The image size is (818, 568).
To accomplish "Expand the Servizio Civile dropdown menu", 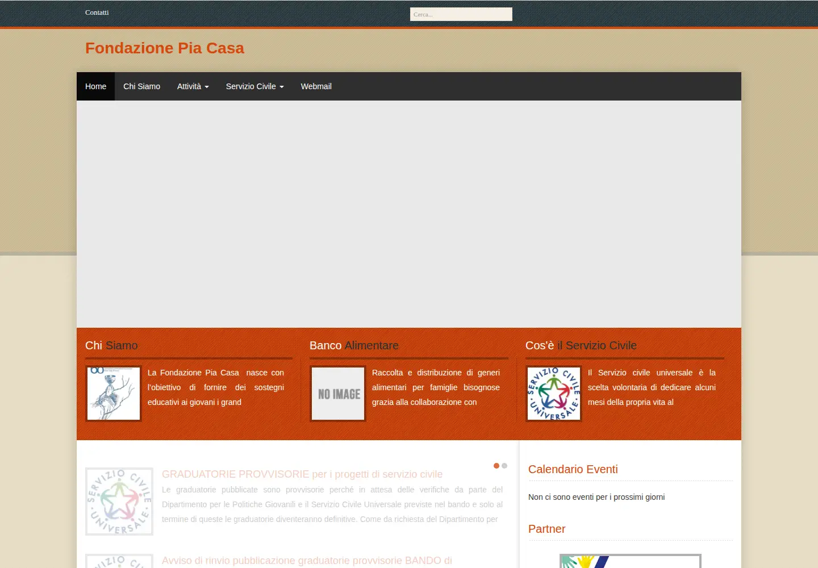I will (254, 86).
